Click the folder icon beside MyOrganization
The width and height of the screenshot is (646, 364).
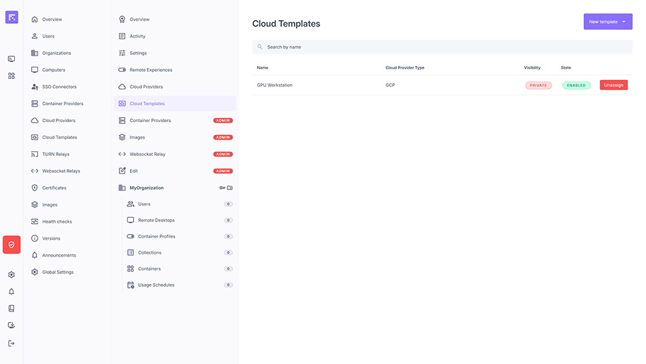[x=230, y=188]
